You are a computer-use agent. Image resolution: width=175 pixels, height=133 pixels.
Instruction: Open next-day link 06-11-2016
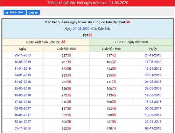[153, 128]
